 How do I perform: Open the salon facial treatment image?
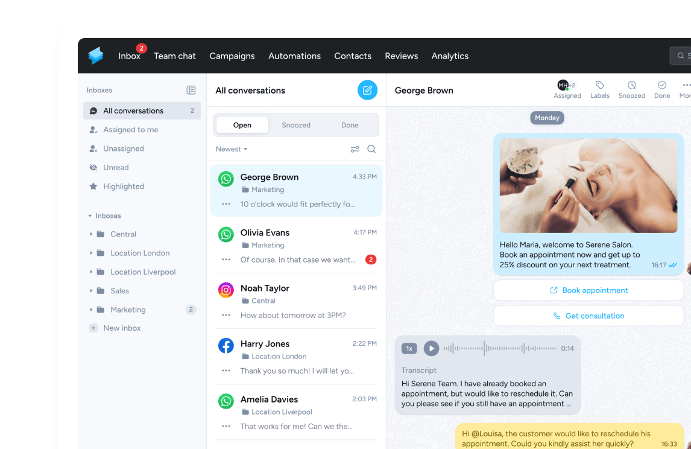coord(588,186)
